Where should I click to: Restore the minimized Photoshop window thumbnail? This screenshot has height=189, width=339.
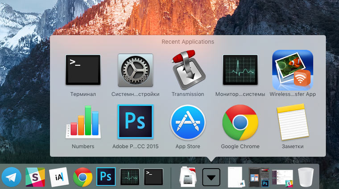pos(259,177)
